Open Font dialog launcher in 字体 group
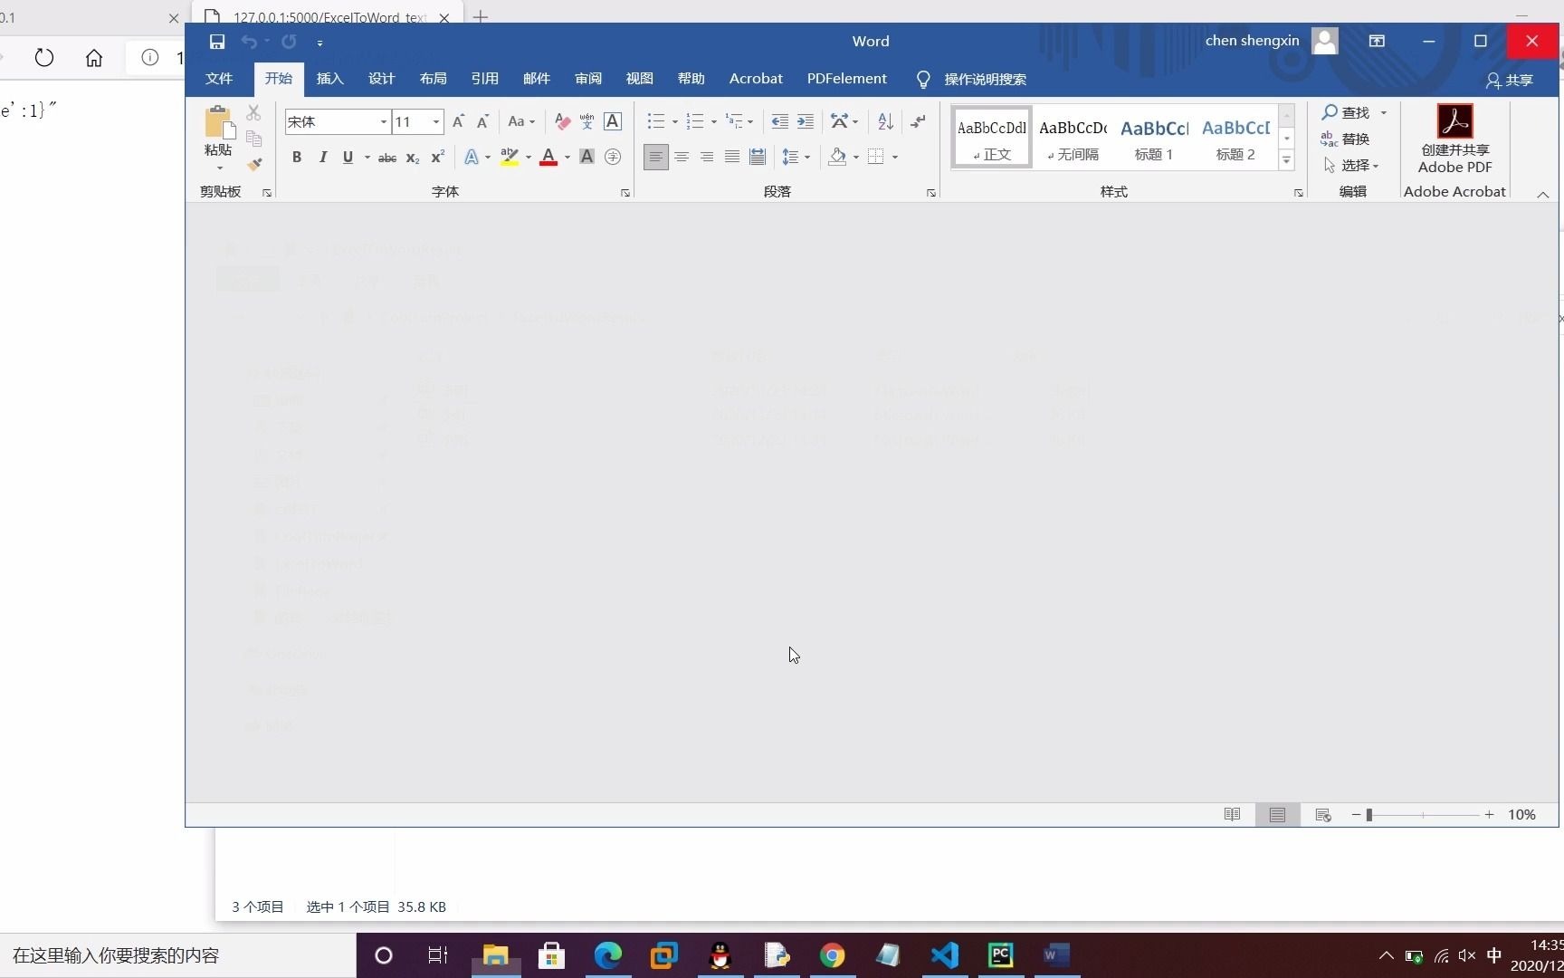This screenshot has height=978, width=1564. (x=625, y=193)
